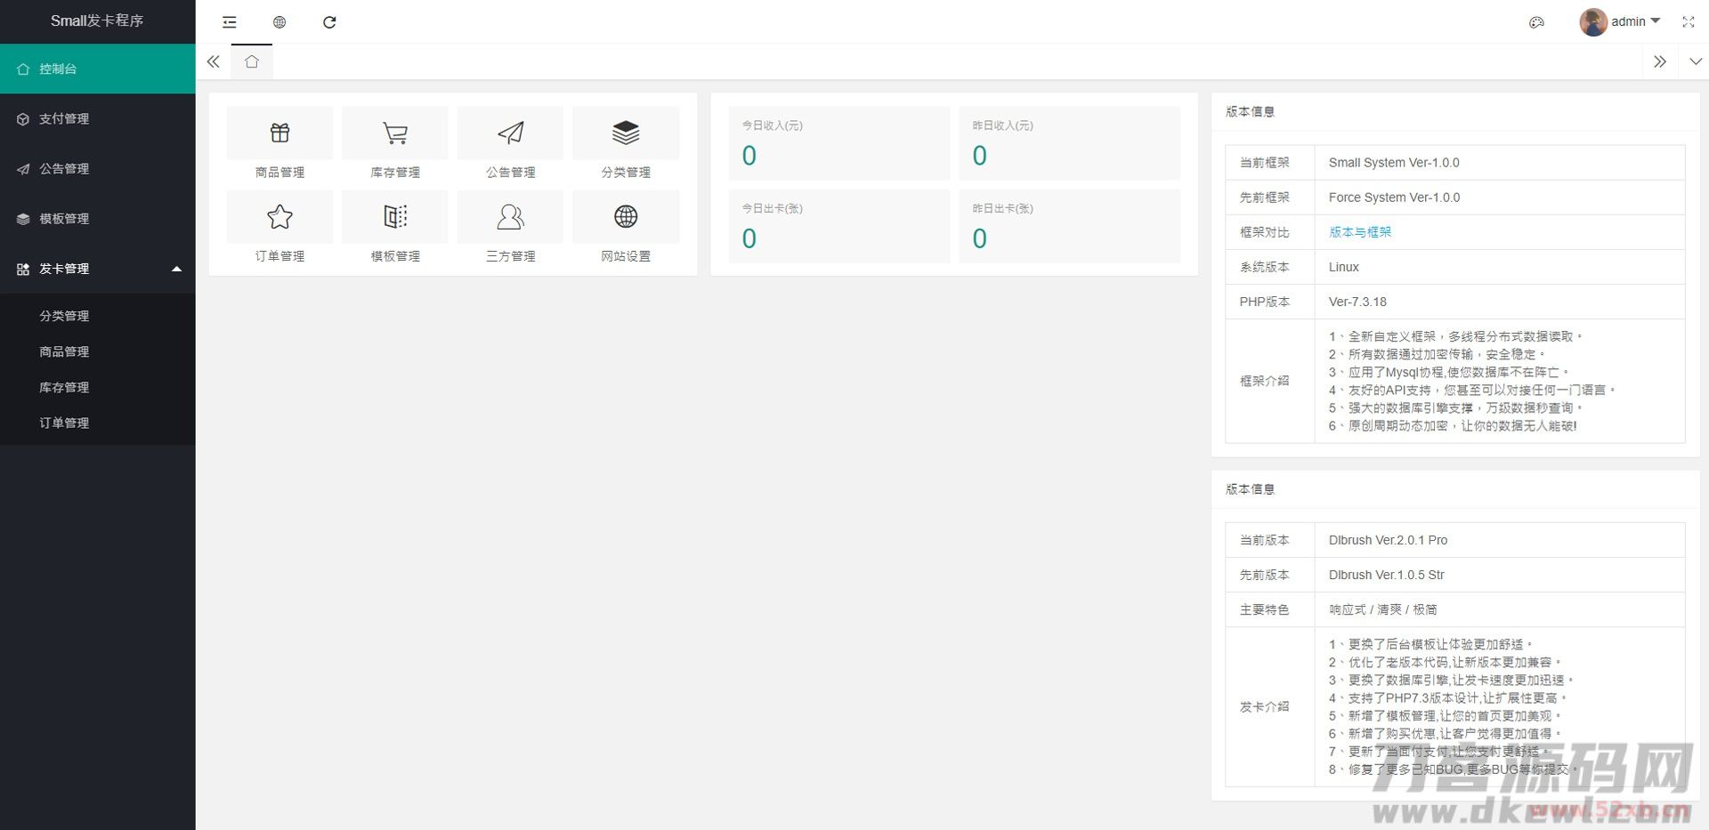Collapse the sidebar with the hamburger icon
Screen dimensions: 1709x830
pyautogui.click(x=229, y=21)
